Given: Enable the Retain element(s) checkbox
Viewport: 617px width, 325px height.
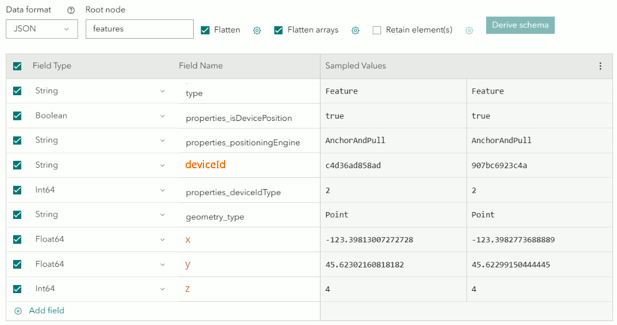Looking at the screenshot, I should (x=376, y=30).
